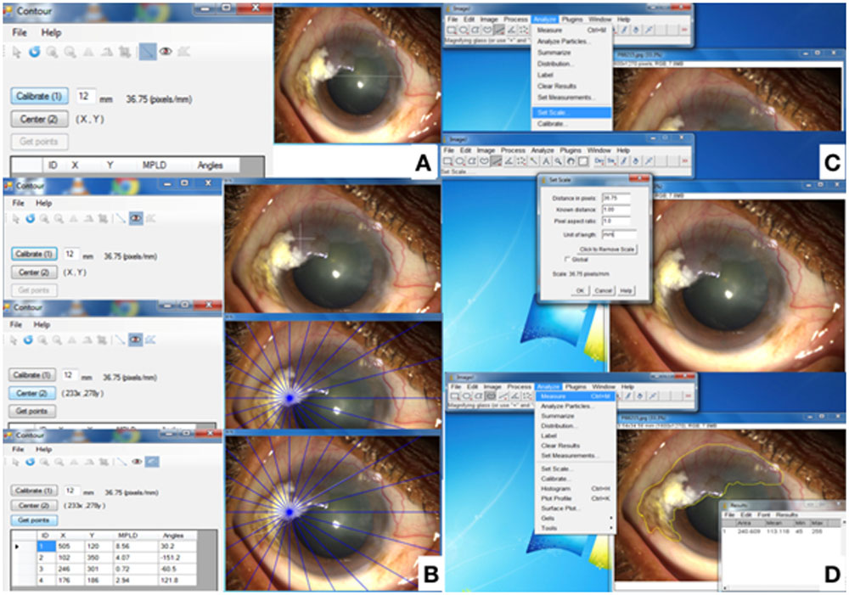Select the wand tool in the middle ImageJ toolbar
The image size is (849, 595).
coord(533,160)
